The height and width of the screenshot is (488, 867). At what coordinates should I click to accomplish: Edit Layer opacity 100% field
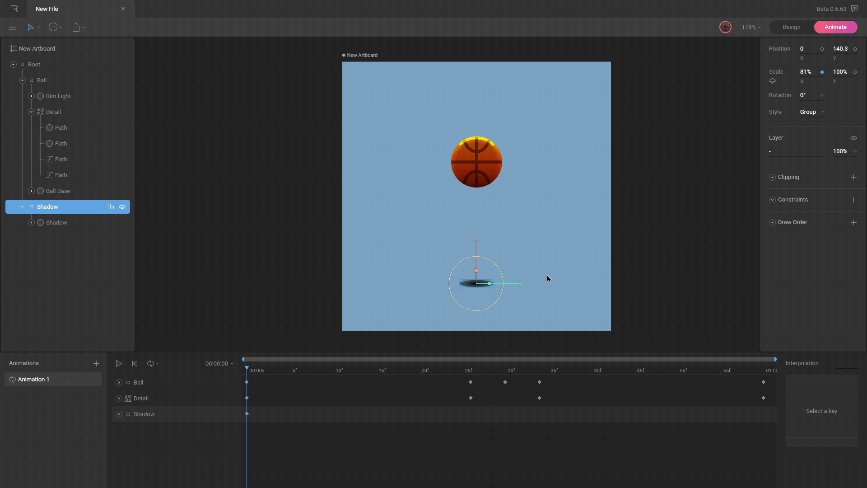click(840, 151)
